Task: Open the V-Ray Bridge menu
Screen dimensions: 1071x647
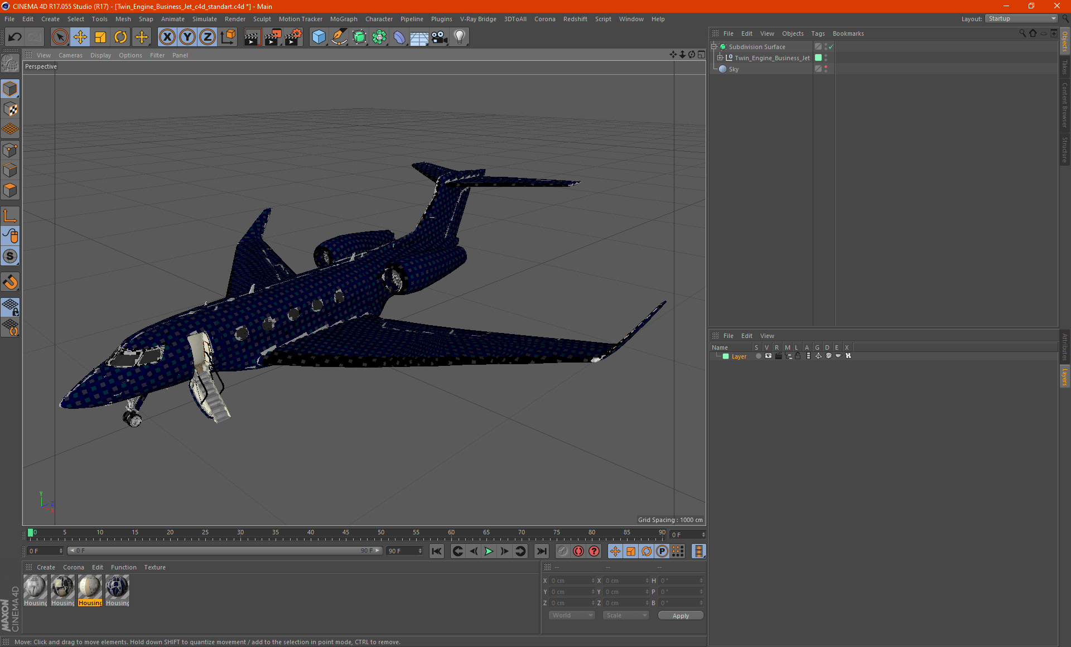Action: (x=478, y=19)
